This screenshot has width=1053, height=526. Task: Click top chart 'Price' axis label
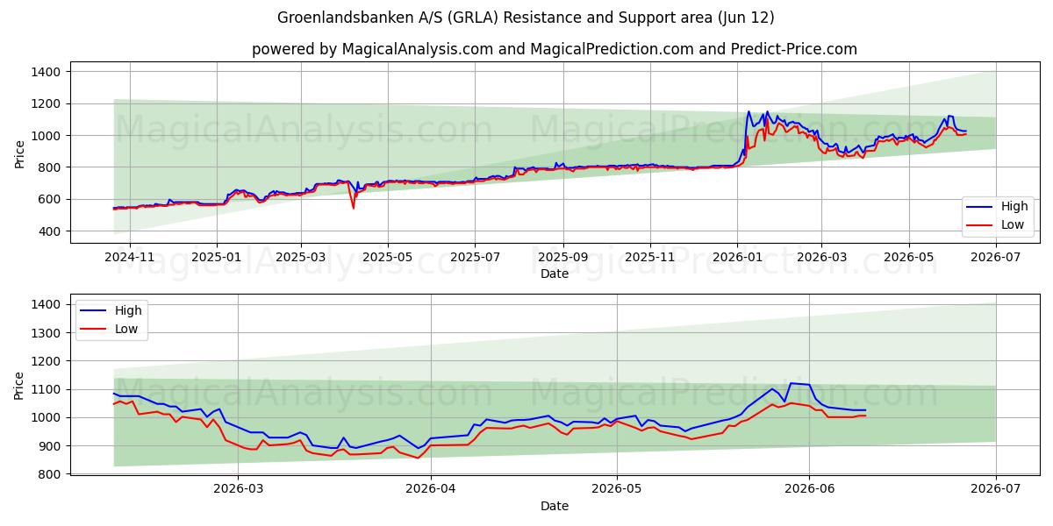19,153
